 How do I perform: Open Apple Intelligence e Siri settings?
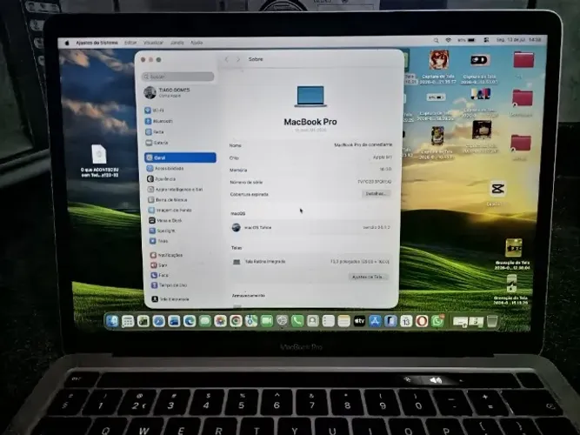click(175, 189)
